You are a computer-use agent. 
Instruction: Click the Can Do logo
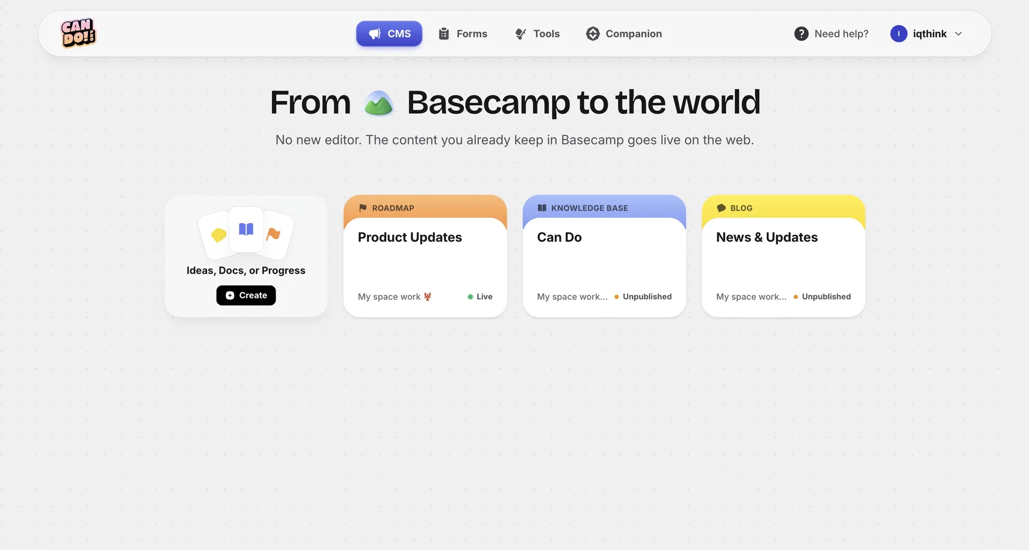click(x=78, y=33)
